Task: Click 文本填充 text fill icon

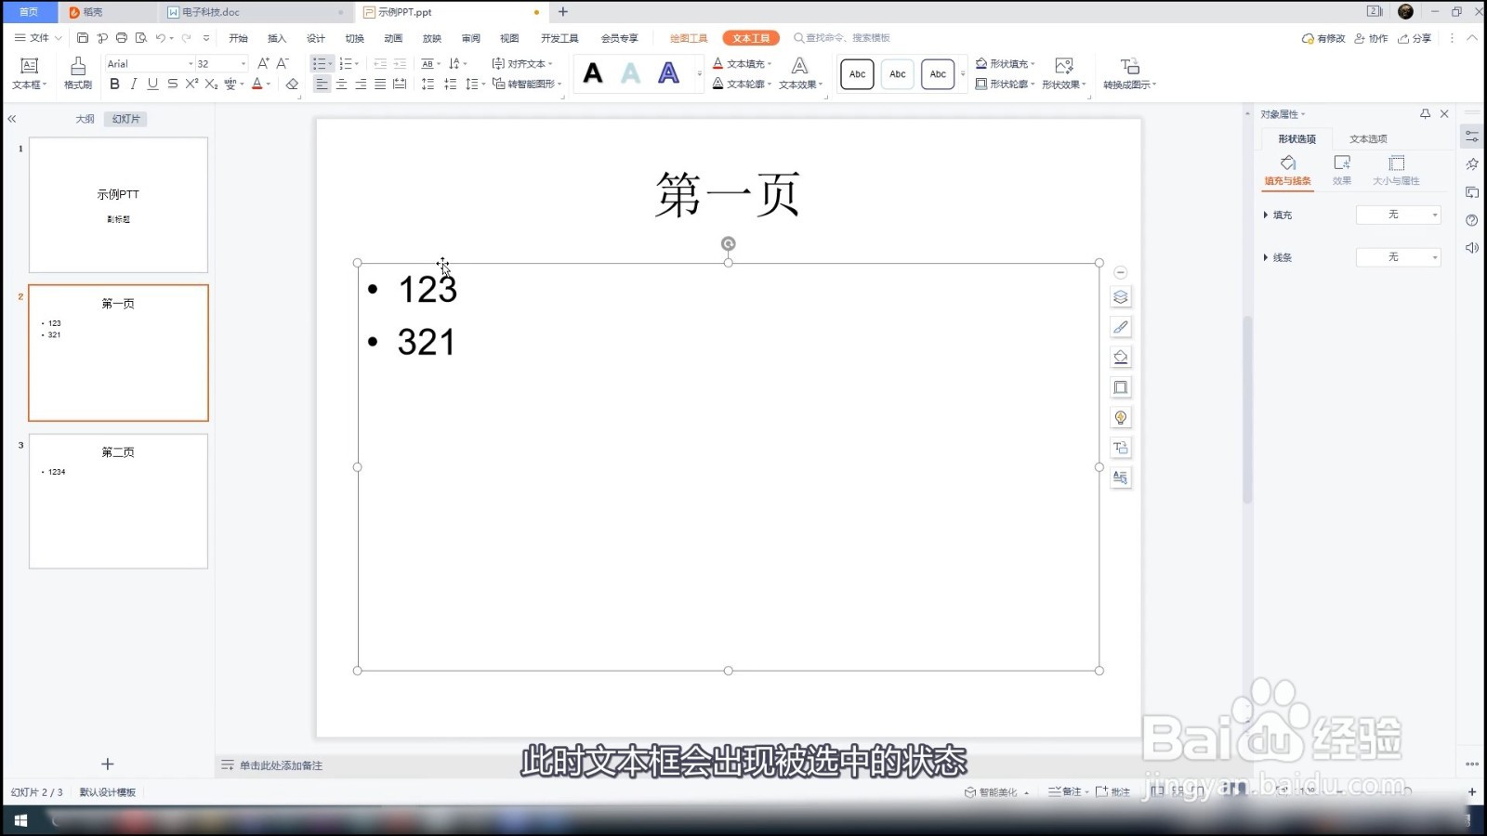Action: pyautogui.click(x=741, y=63)
